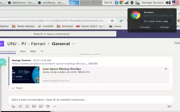This screenshot has height=112, width=180.
Task: Click the Start a new conversation input
Action: tap(91, 100)
